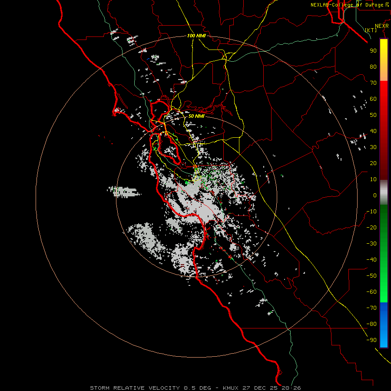Click the NEXR label above the color bar
This screenshot has width=391, height=391.
[x=382, y=26]
